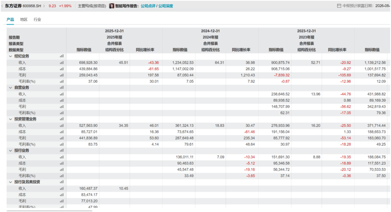Toggle the 投行及另类投资 group chevron
Image resolution: width=391 pixels, height=212 pixels.
(10, 182)
